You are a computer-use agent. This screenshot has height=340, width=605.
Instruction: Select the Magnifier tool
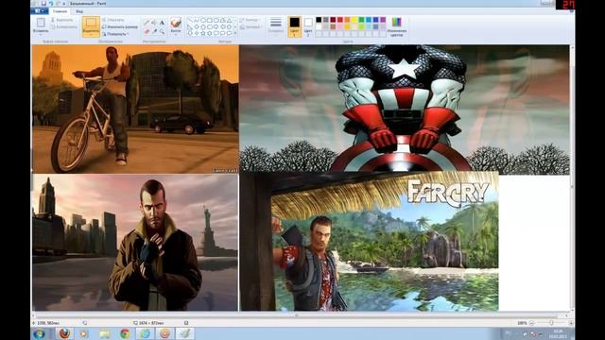pos(162,31)
